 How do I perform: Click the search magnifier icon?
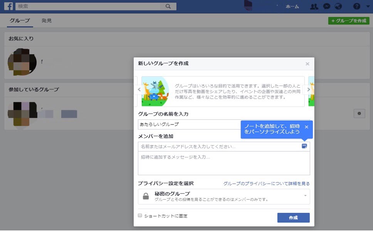click(168, 7)
